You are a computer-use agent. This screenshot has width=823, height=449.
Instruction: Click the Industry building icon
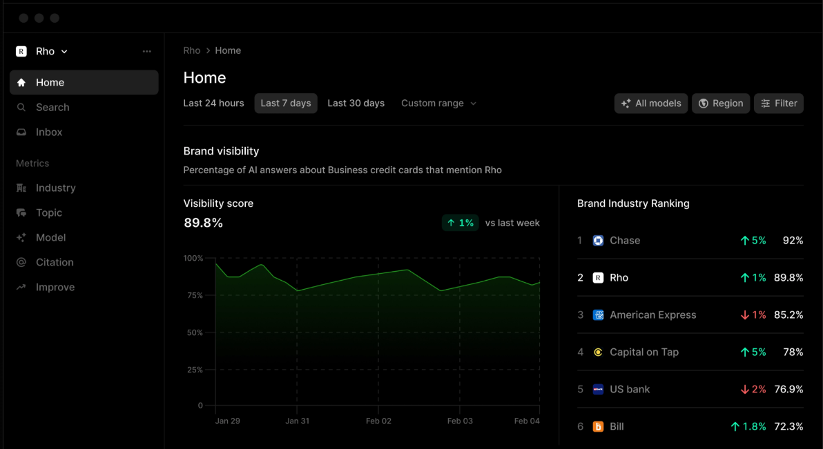point(21,188)
